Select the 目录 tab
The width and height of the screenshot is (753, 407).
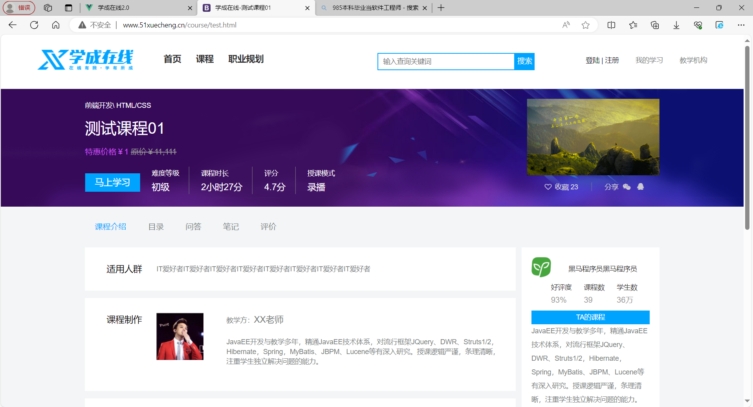(156, 227)
